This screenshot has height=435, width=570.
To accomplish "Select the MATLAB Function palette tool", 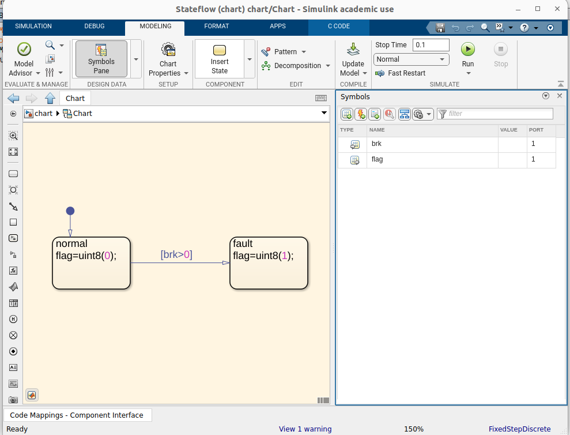I will tap(13, 287).
